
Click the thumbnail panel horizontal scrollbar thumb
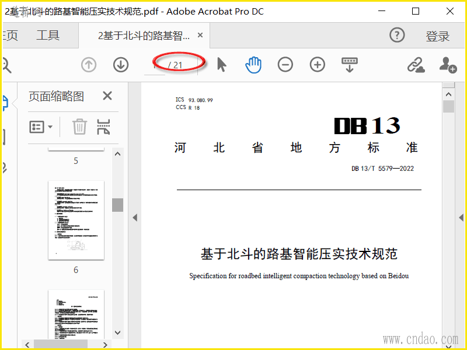(x=61, y=344)
